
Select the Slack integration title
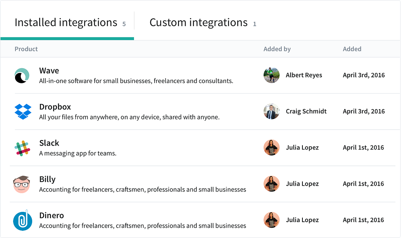point(49,143)
